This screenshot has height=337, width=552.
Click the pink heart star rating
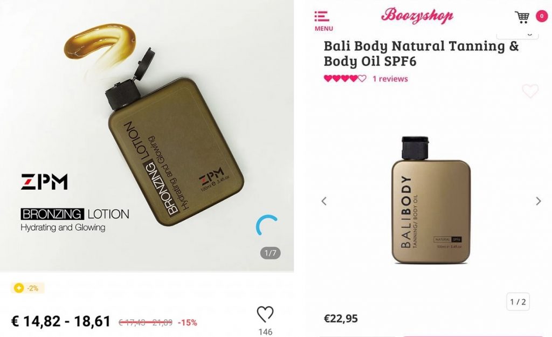pyautogui.click(x=344, y=79)
